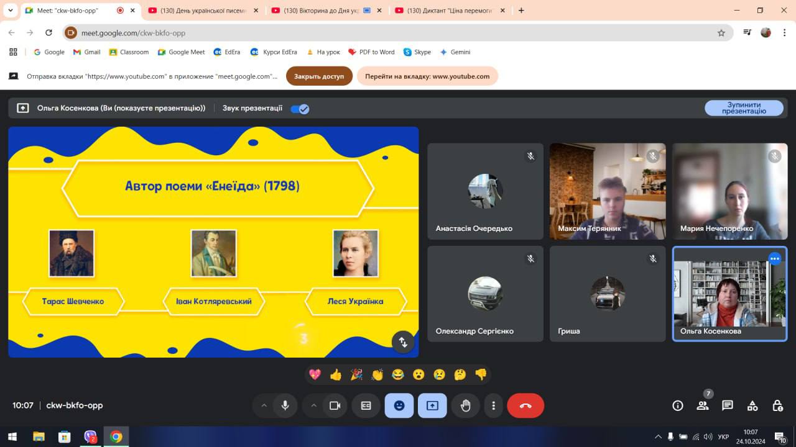This screenshot has width=796, height=447.
Task: Click the Зупинити презентацію button
Action: click(743, 108)
